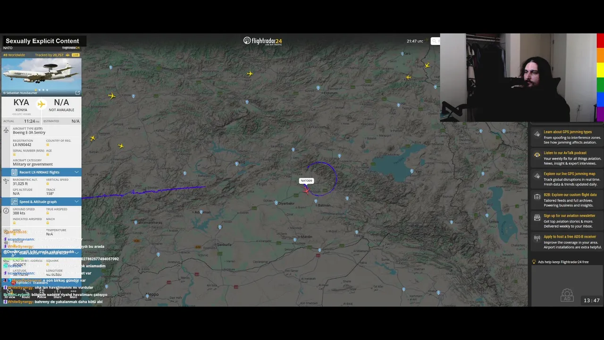This screenshot has height=340, width=604.
Task: Click the AvTalk podcast headphones icon
Action: click(x=537, y=155)
